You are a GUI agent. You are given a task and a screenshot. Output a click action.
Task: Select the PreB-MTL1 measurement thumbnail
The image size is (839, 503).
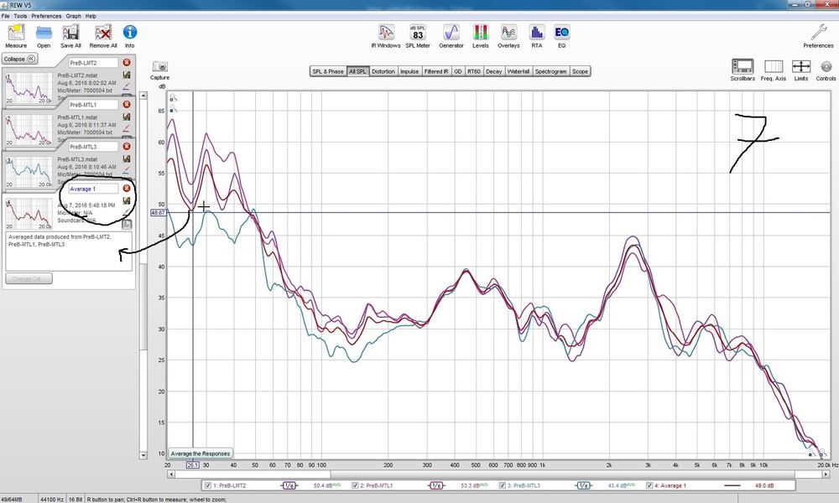29,130
